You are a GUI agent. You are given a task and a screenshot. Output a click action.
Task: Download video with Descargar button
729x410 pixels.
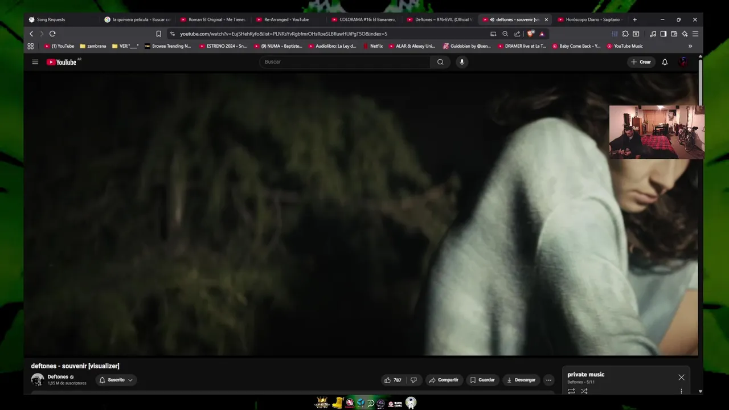point(521,380)
